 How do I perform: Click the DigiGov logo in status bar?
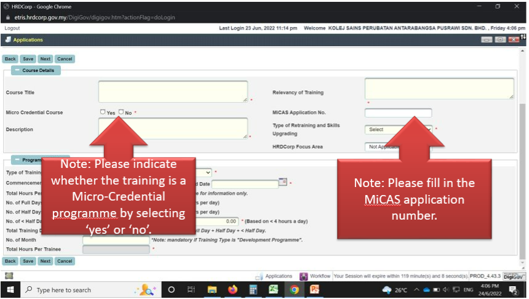tap(513, 276)
